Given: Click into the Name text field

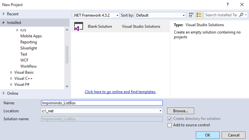Looking at the screenshot, I should click(102, 103).
